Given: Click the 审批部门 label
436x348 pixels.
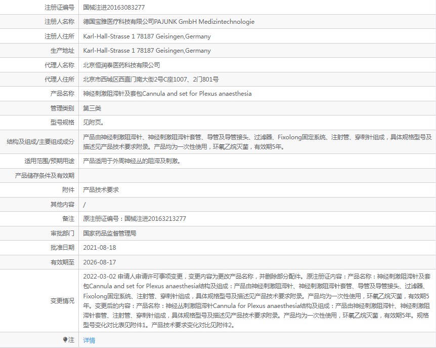Looking at the screenshot, I should (63, 234).
